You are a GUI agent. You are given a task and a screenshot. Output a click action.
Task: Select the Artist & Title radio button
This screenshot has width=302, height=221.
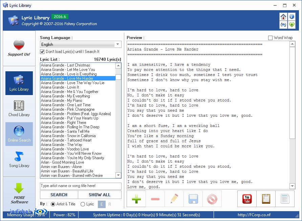(x=53, y=204)
